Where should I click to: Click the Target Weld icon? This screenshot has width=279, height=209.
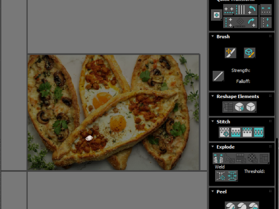pyautogui.click(x=221, y=176)
